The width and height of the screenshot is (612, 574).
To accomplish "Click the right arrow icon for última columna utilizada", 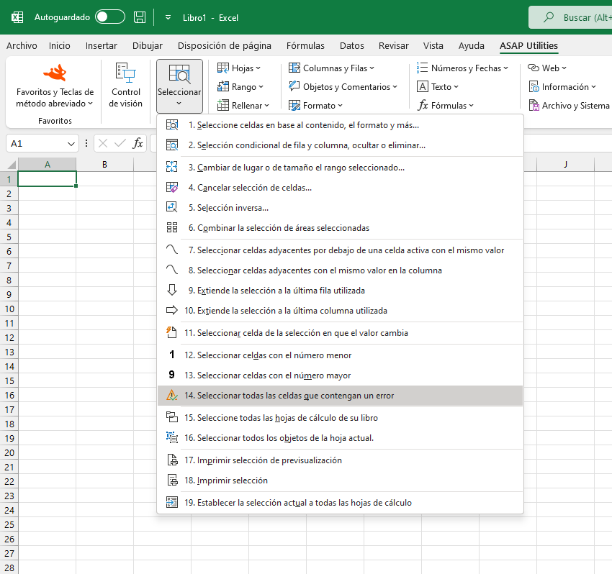I will click(x=172, y=311).
